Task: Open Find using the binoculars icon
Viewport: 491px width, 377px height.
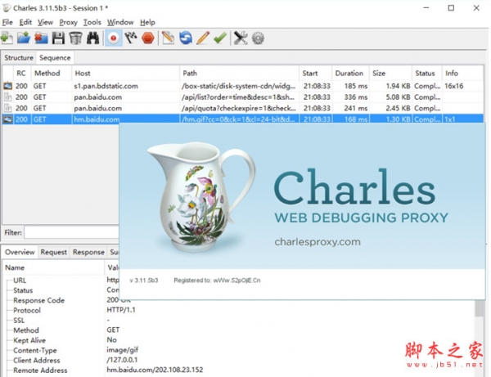Action: tap(93, 38)
